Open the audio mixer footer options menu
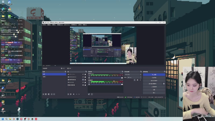 click(x=92, y=94)
